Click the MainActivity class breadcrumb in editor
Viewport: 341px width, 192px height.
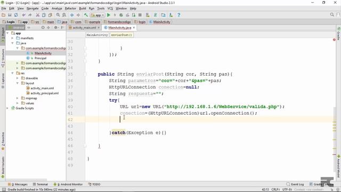[97, 35]
